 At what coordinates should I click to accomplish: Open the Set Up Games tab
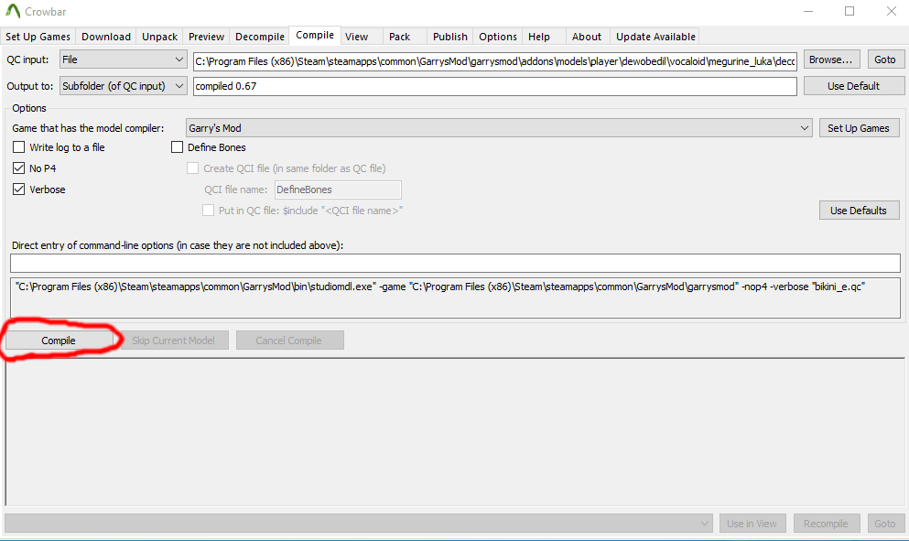[x=38, y=37]
